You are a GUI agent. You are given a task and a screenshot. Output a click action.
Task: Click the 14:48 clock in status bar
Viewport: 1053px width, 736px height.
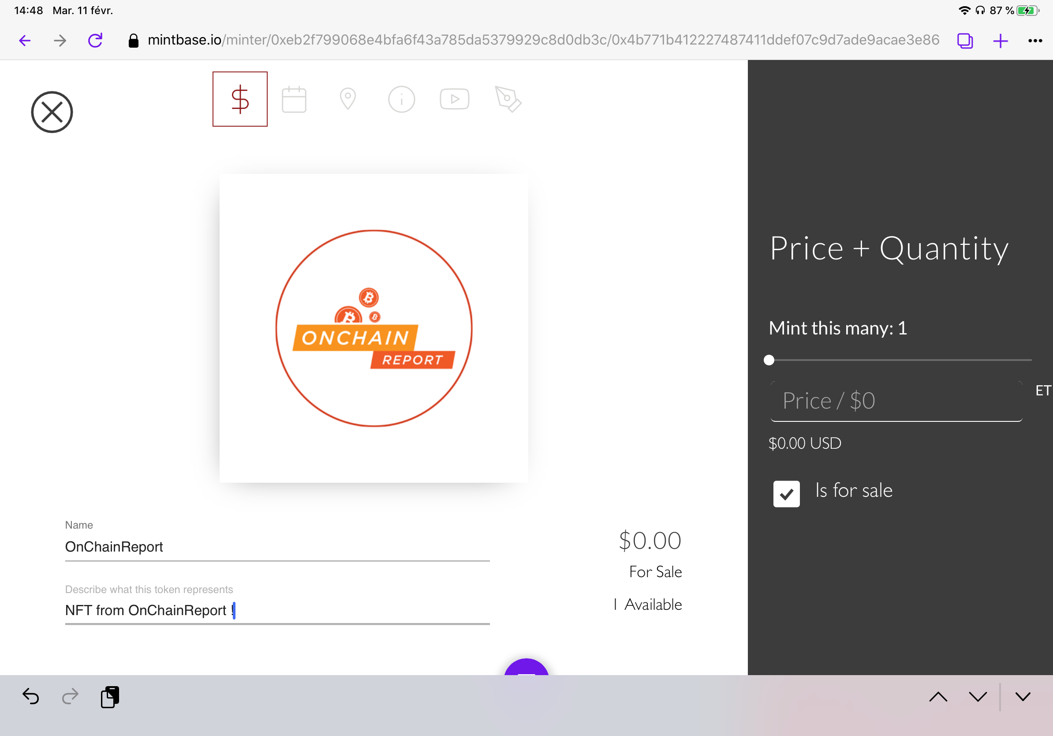pos(28,10)
